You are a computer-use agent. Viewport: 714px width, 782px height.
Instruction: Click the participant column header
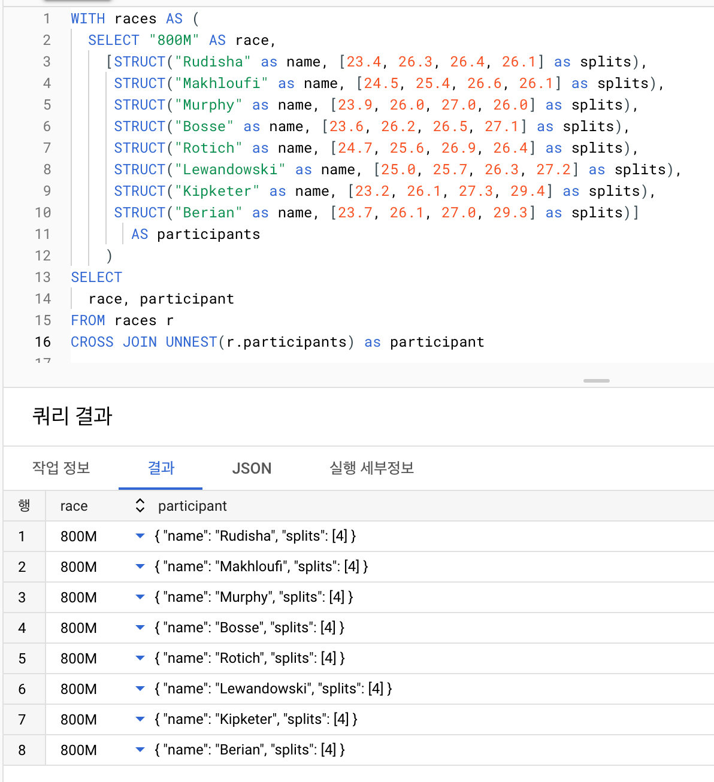coord(192,507)
